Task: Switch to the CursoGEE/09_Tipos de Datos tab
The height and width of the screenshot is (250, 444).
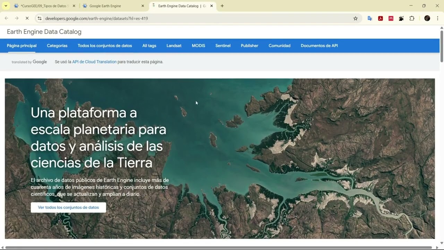Action: (44, 6)
